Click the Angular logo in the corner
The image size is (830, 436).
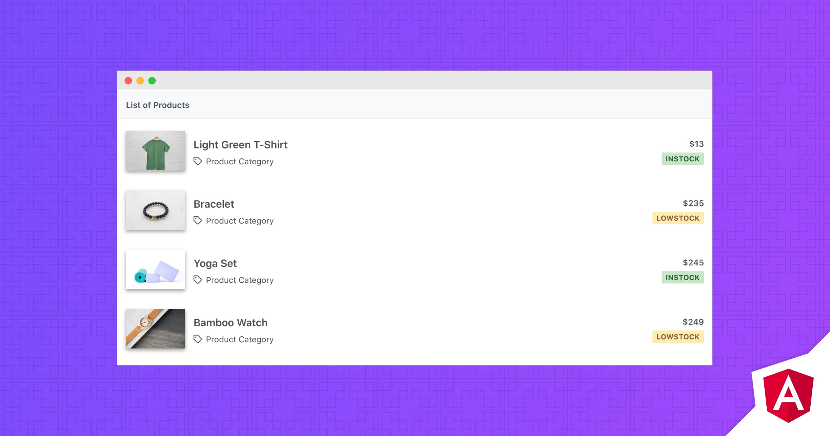(x=788, y=396)
